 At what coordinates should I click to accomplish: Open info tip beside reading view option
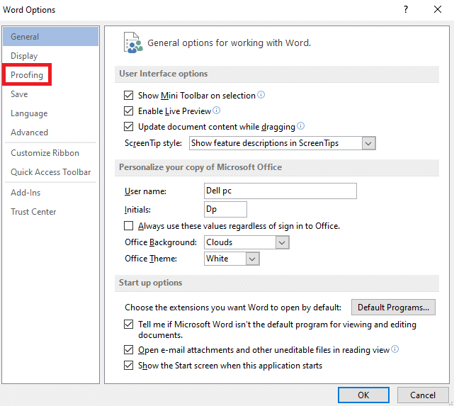click(x=395, y=349)
